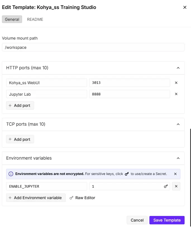Click the key icon in ENABLE_JUPYTER value field
This screenshot has height=228, width=191.
coord(166,186)
